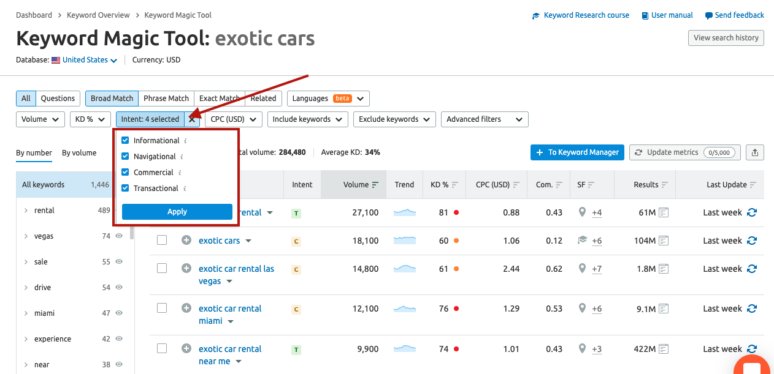Open View search history

tap(726, 37)
